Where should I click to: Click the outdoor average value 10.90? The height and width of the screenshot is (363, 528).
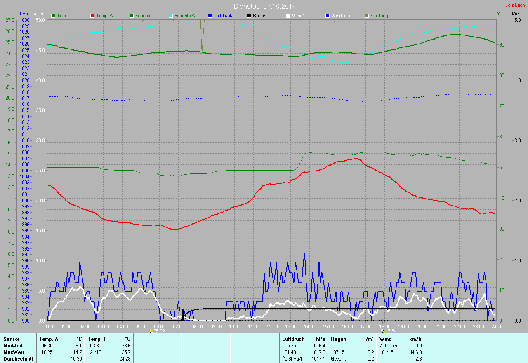[x=76, y=359]
